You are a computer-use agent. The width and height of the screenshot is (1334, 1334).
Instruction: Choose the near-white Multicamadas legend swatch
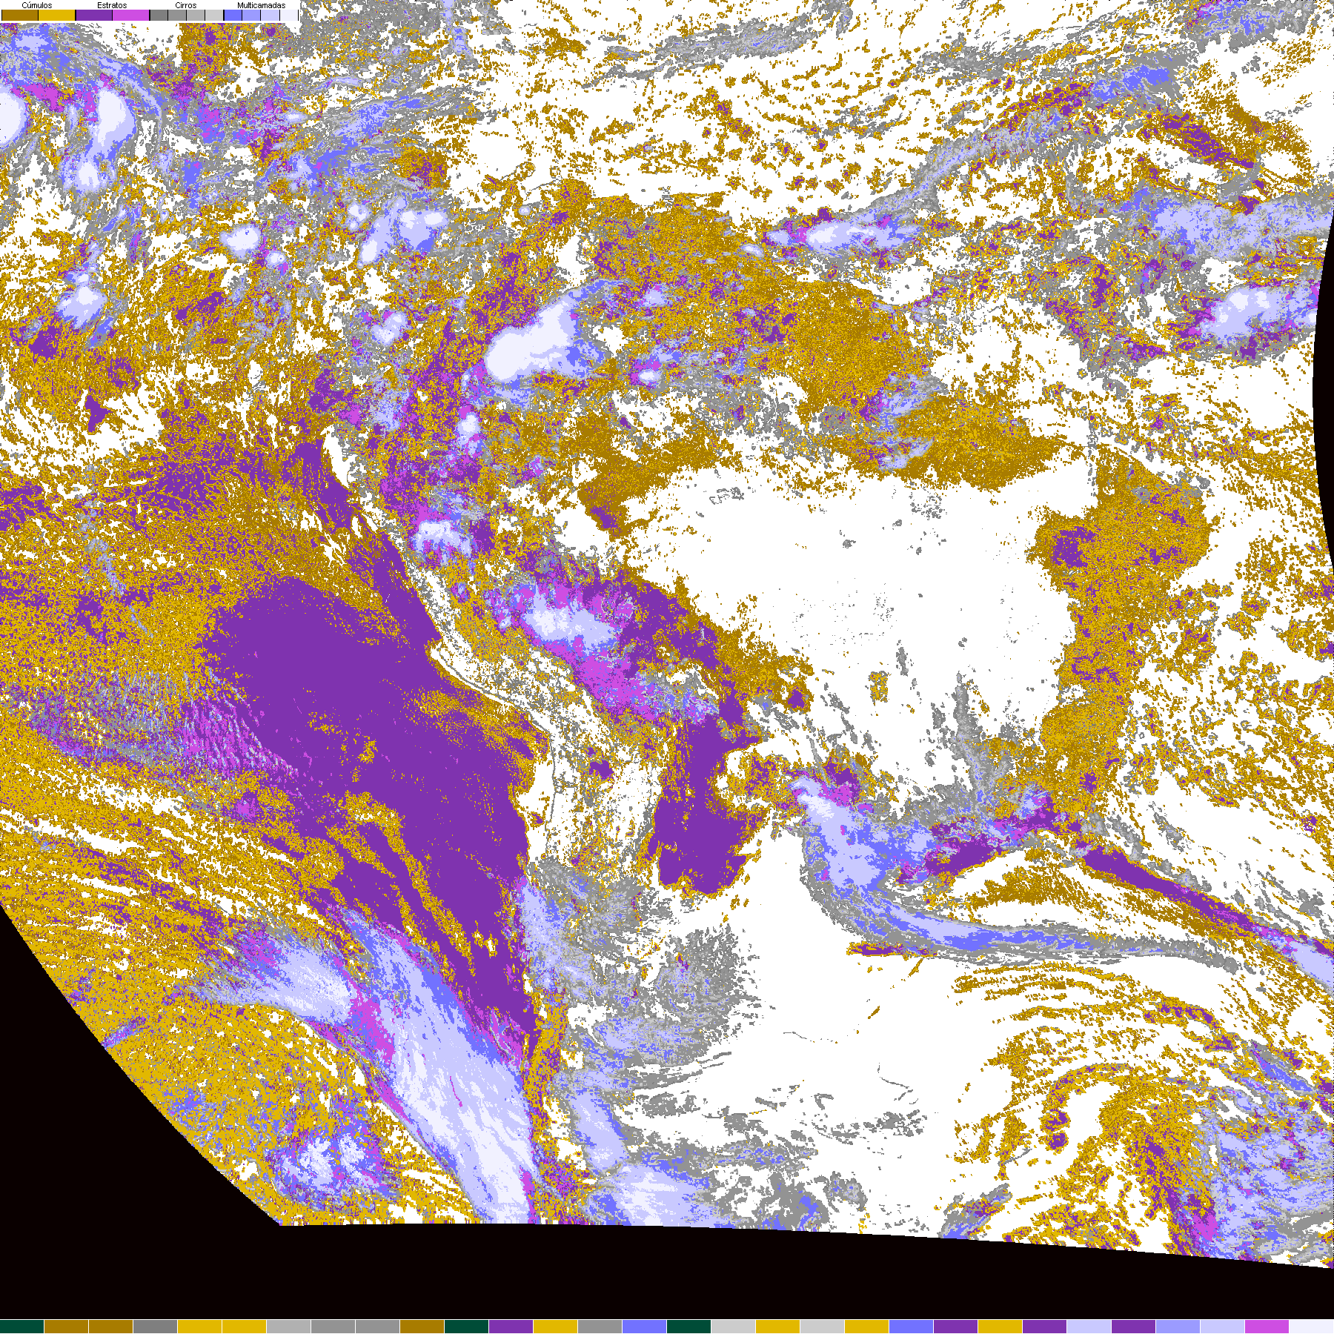pos(289,16)
